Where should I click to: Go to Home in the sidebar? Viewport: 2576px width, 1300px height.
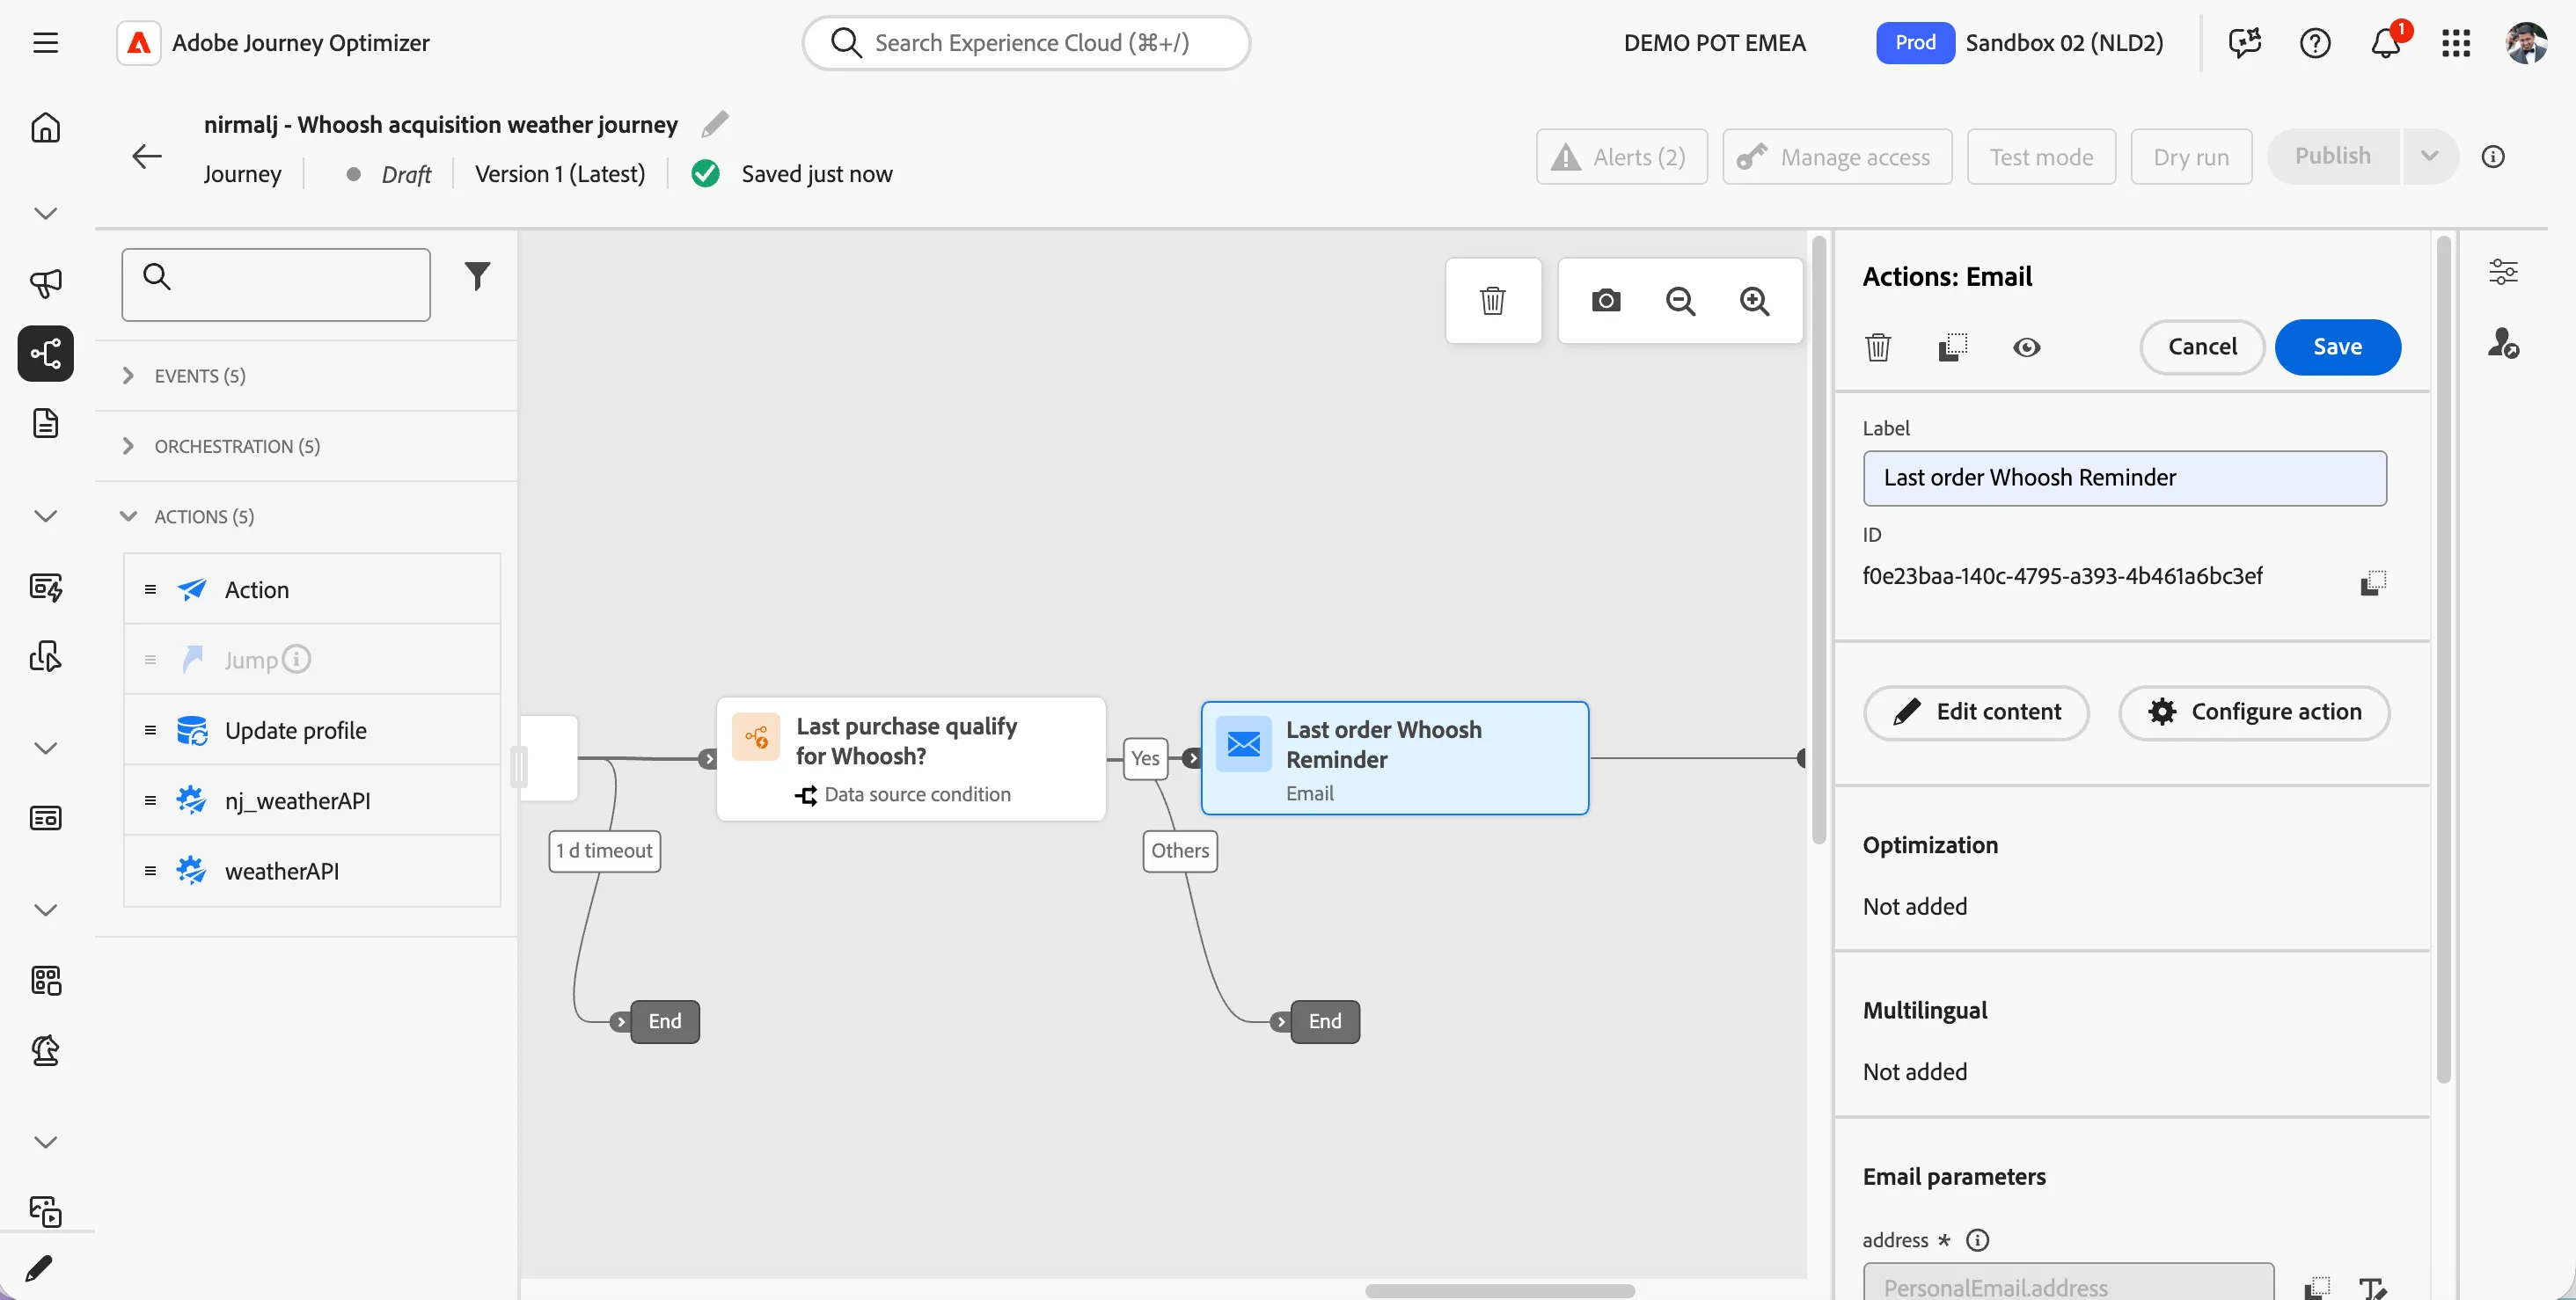coord(45,128)
